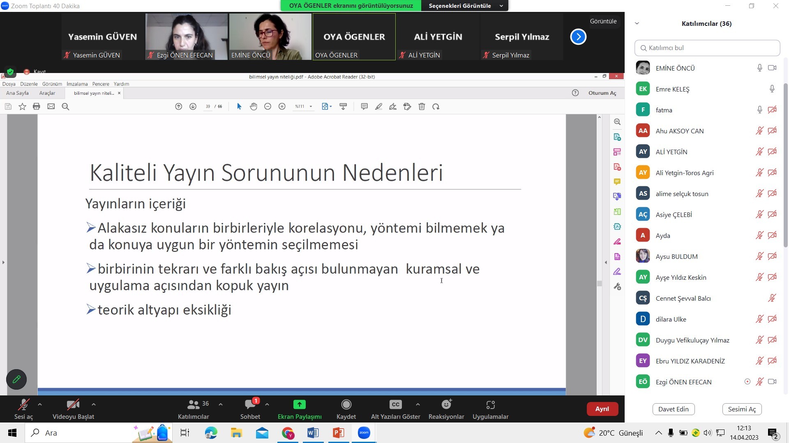Turn on camera with Videoyu Başlat
The image size is (789, 443).
tap(73, 405)
